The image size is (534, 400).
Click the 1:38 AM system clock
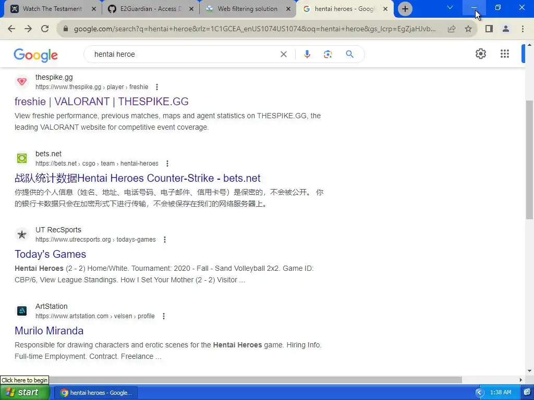501,393
